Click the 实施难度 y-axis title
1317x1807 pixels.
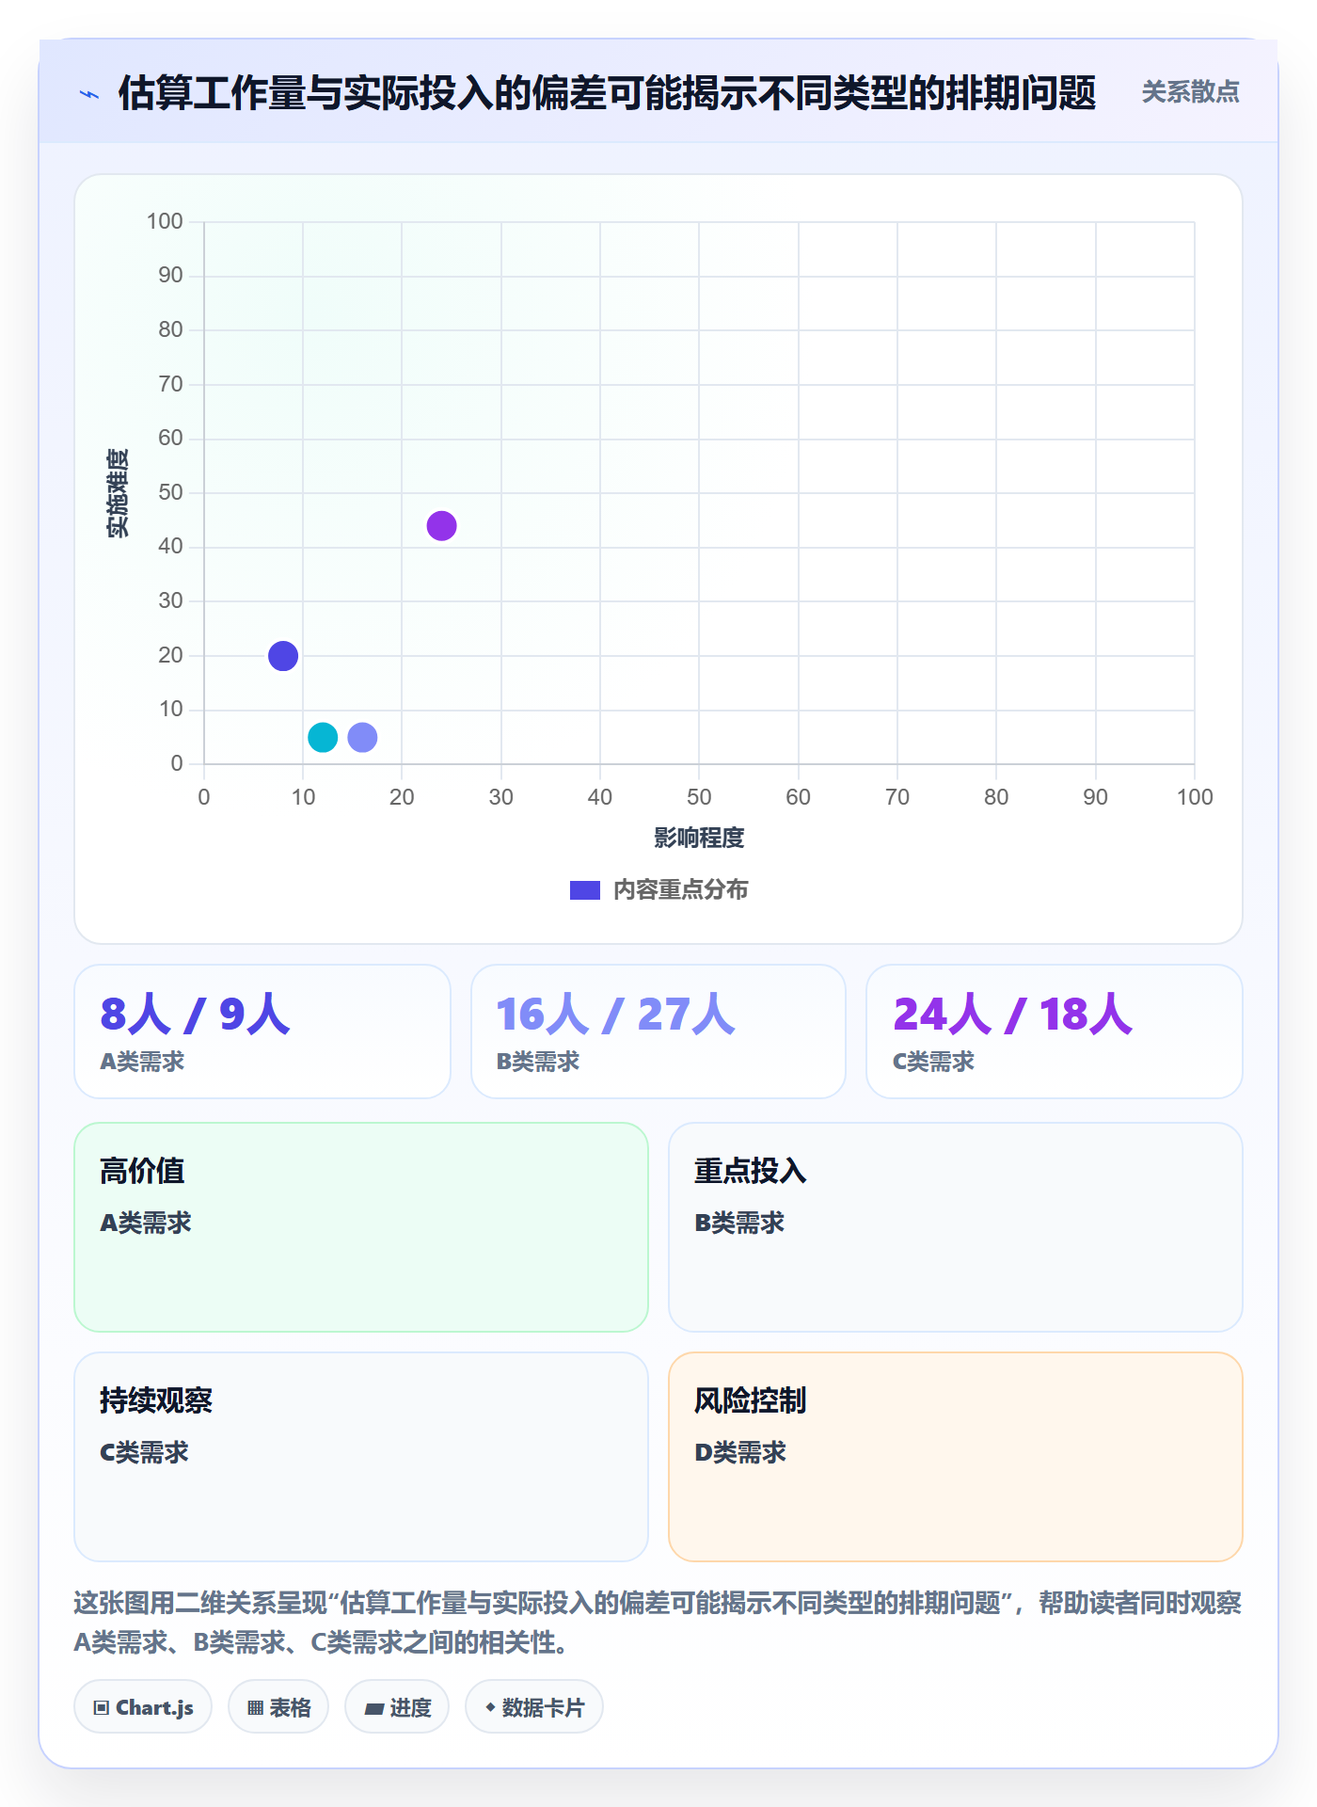point(118,493)
